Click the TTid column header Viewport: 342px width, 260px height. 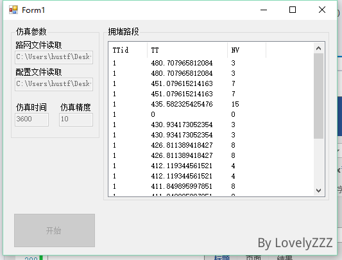click(128, 50)
